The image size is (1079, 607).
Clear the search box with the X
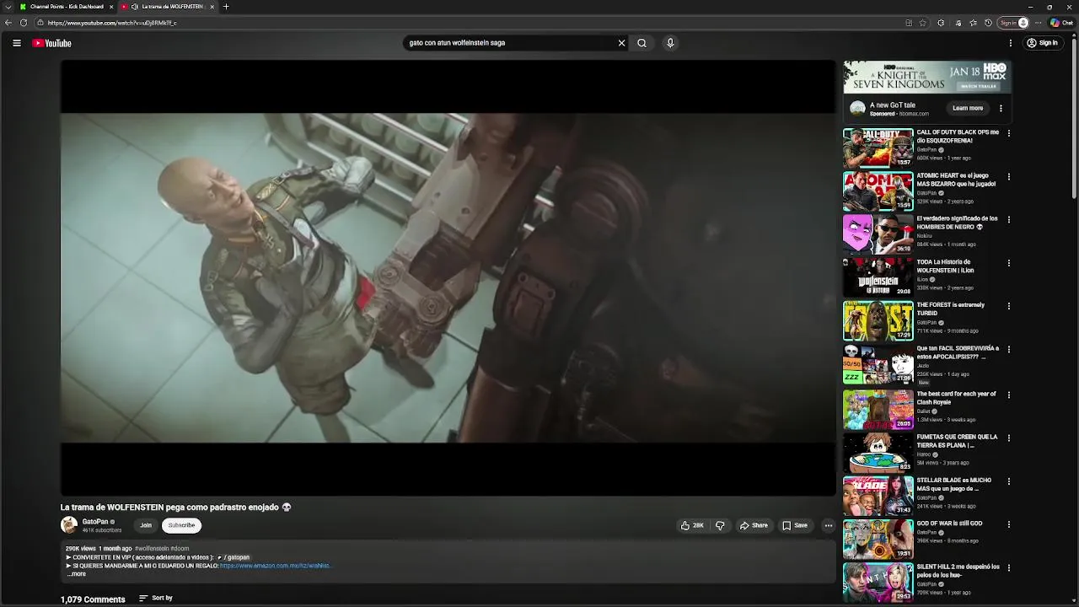(x=622, y=43)
